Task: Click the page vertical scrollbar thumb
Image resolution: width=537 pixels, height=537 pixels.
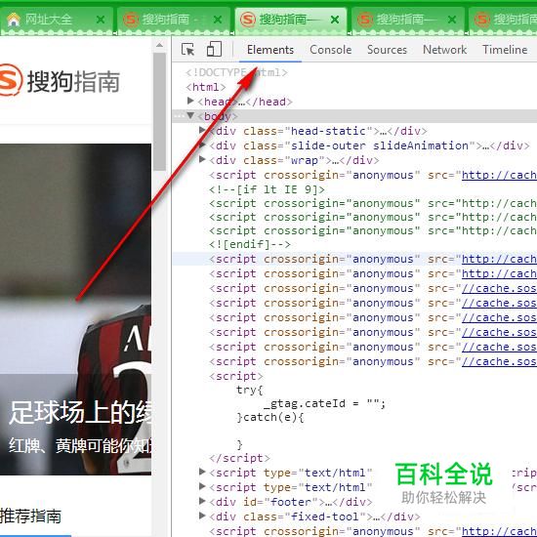Action: pyautogui.click(x=159, y=111)
